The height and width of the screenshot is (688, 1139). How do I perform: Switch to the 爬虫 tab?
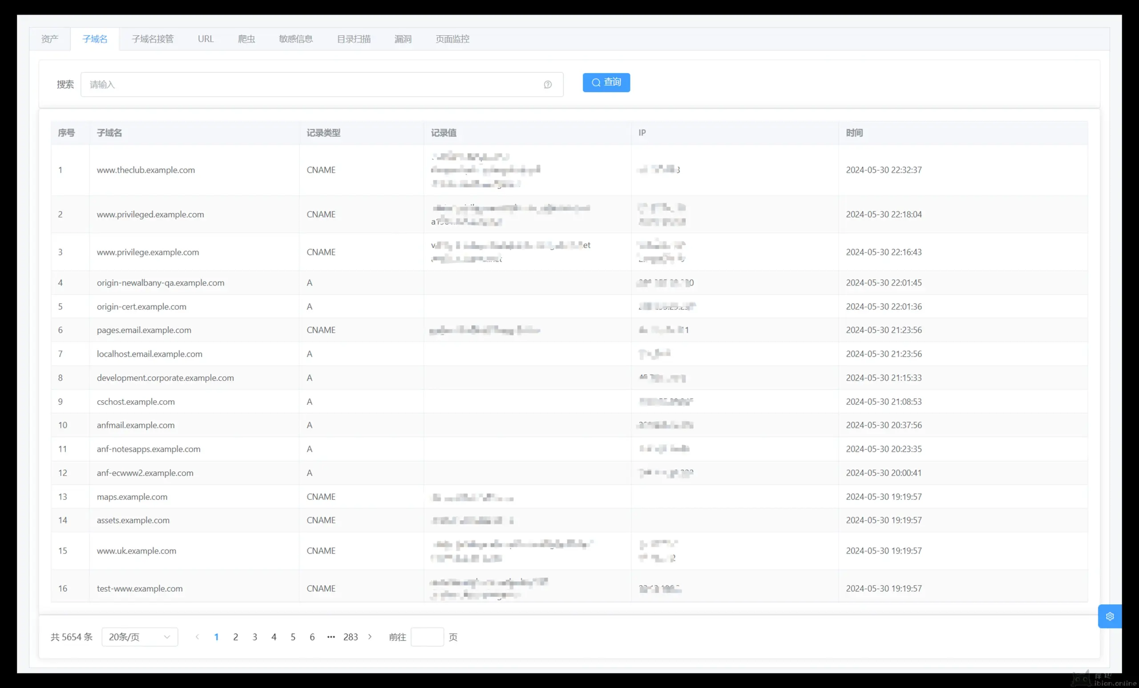(x=246, y=39)
